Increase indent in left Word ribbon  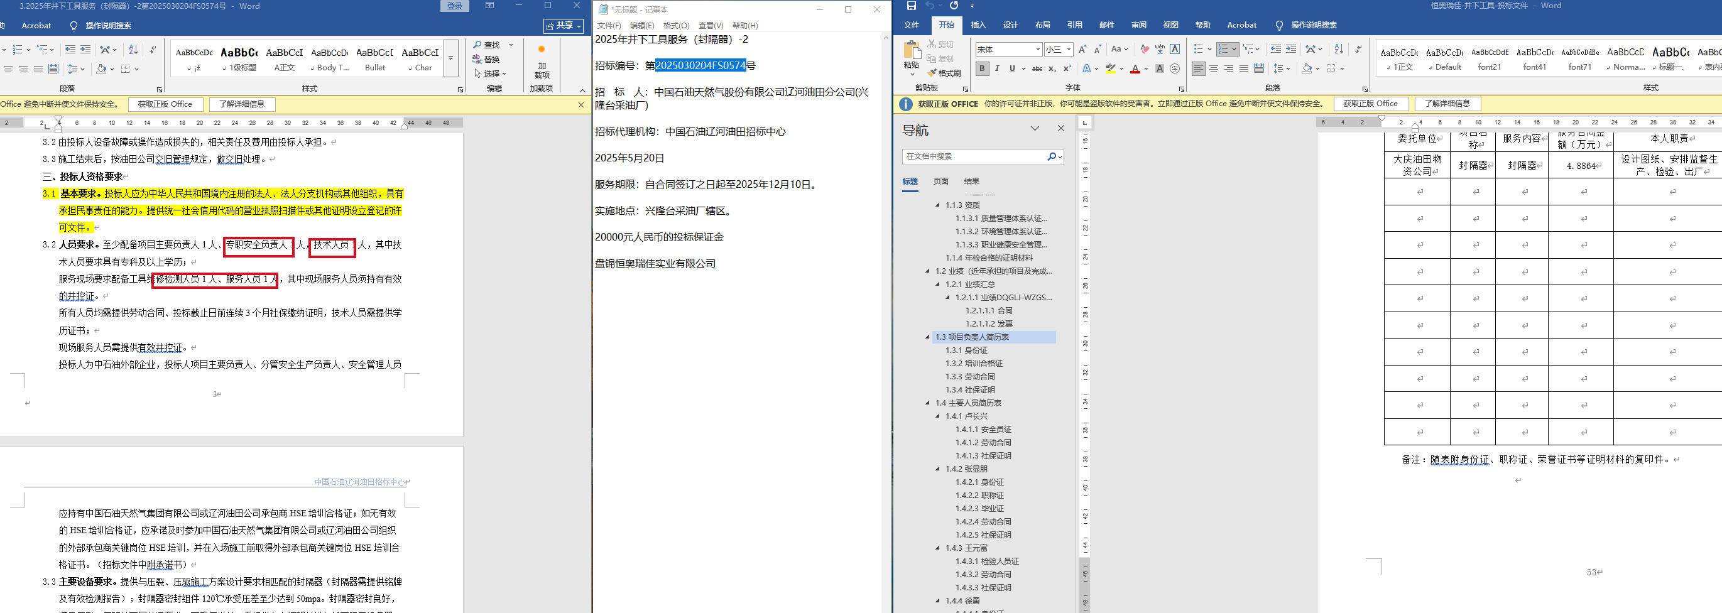tap(85, 50)
